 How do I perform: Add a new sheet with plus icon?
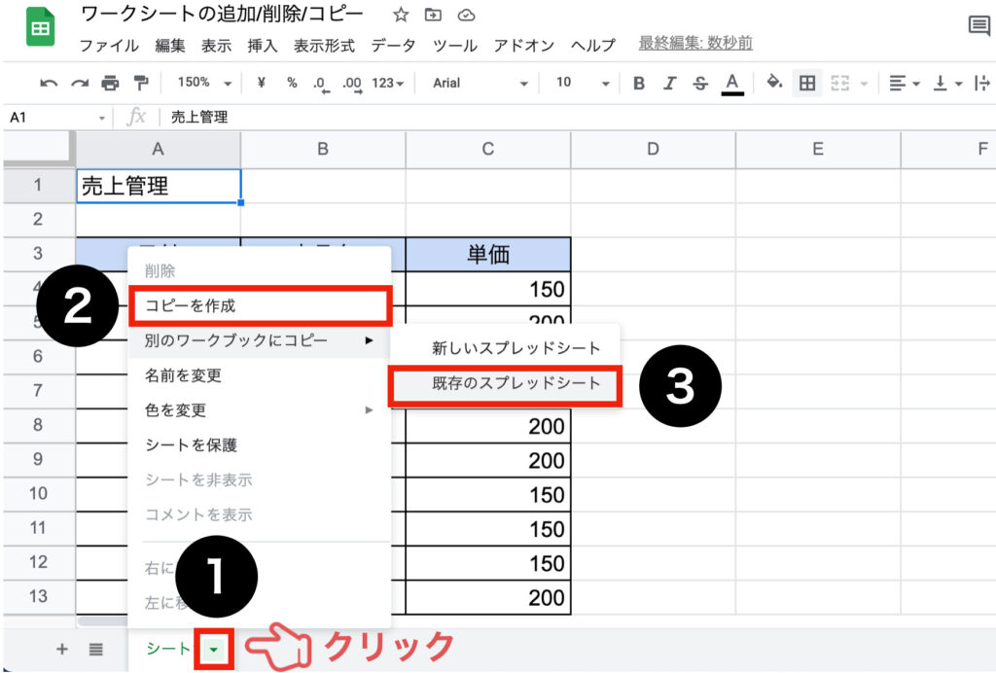click(61, 649)
